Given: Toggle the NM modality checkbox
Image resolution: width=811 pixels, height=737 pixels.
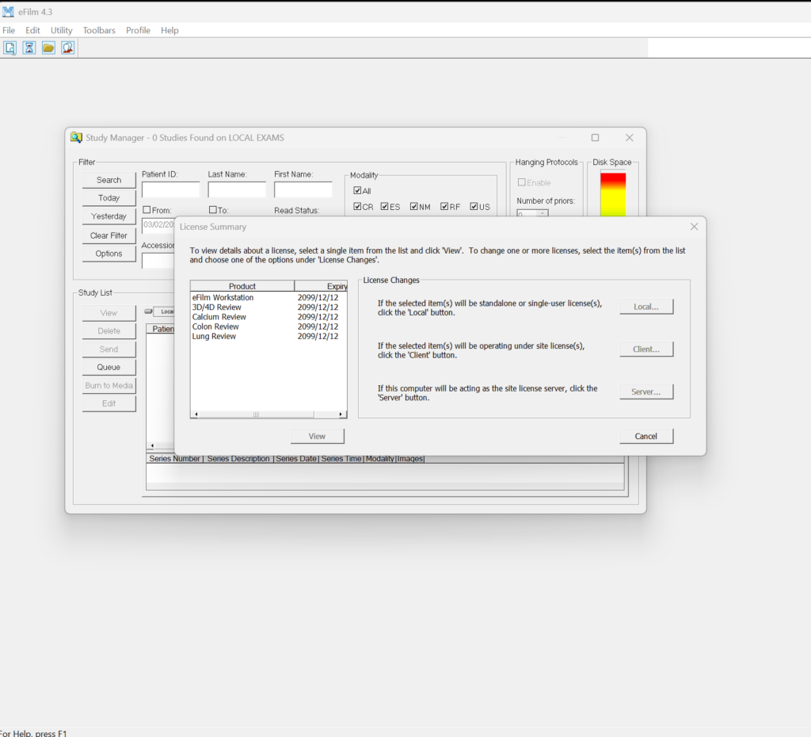Looking at the screenshot, I should [x=413, y=207].
